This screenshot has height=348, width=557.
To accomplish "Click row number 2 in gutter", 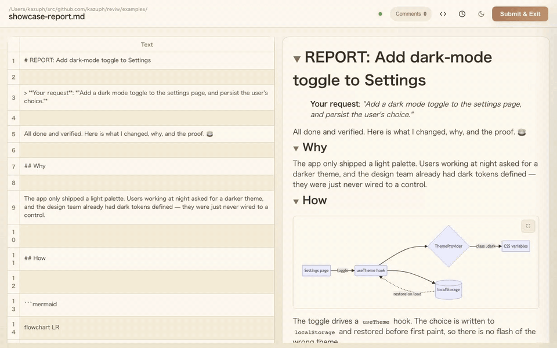I will click(x=13, y=77).
